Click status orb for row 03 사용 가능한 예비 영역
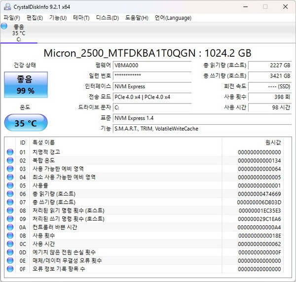This screenshot has width=296, height=282. [x=10, y=169]
